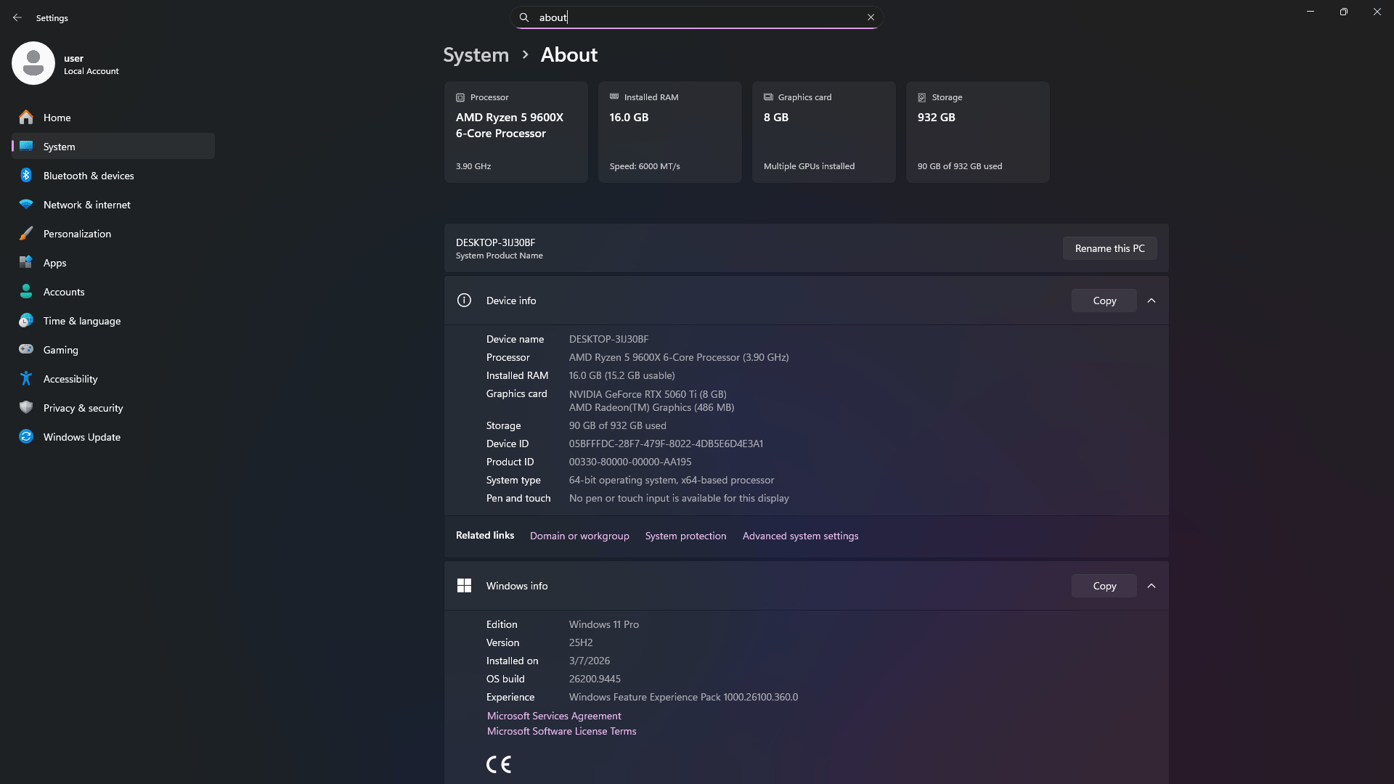Click the Personalization paintbrush icon
This screenshot has width=1394, height=784.
click(x=26, y=233)
